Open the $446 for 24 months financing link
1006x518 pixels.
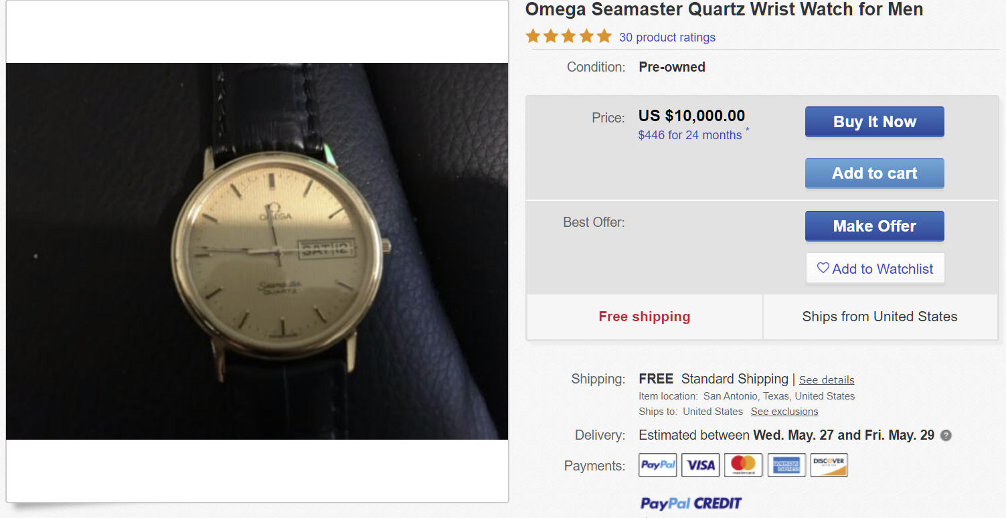(x=690, y=135)
